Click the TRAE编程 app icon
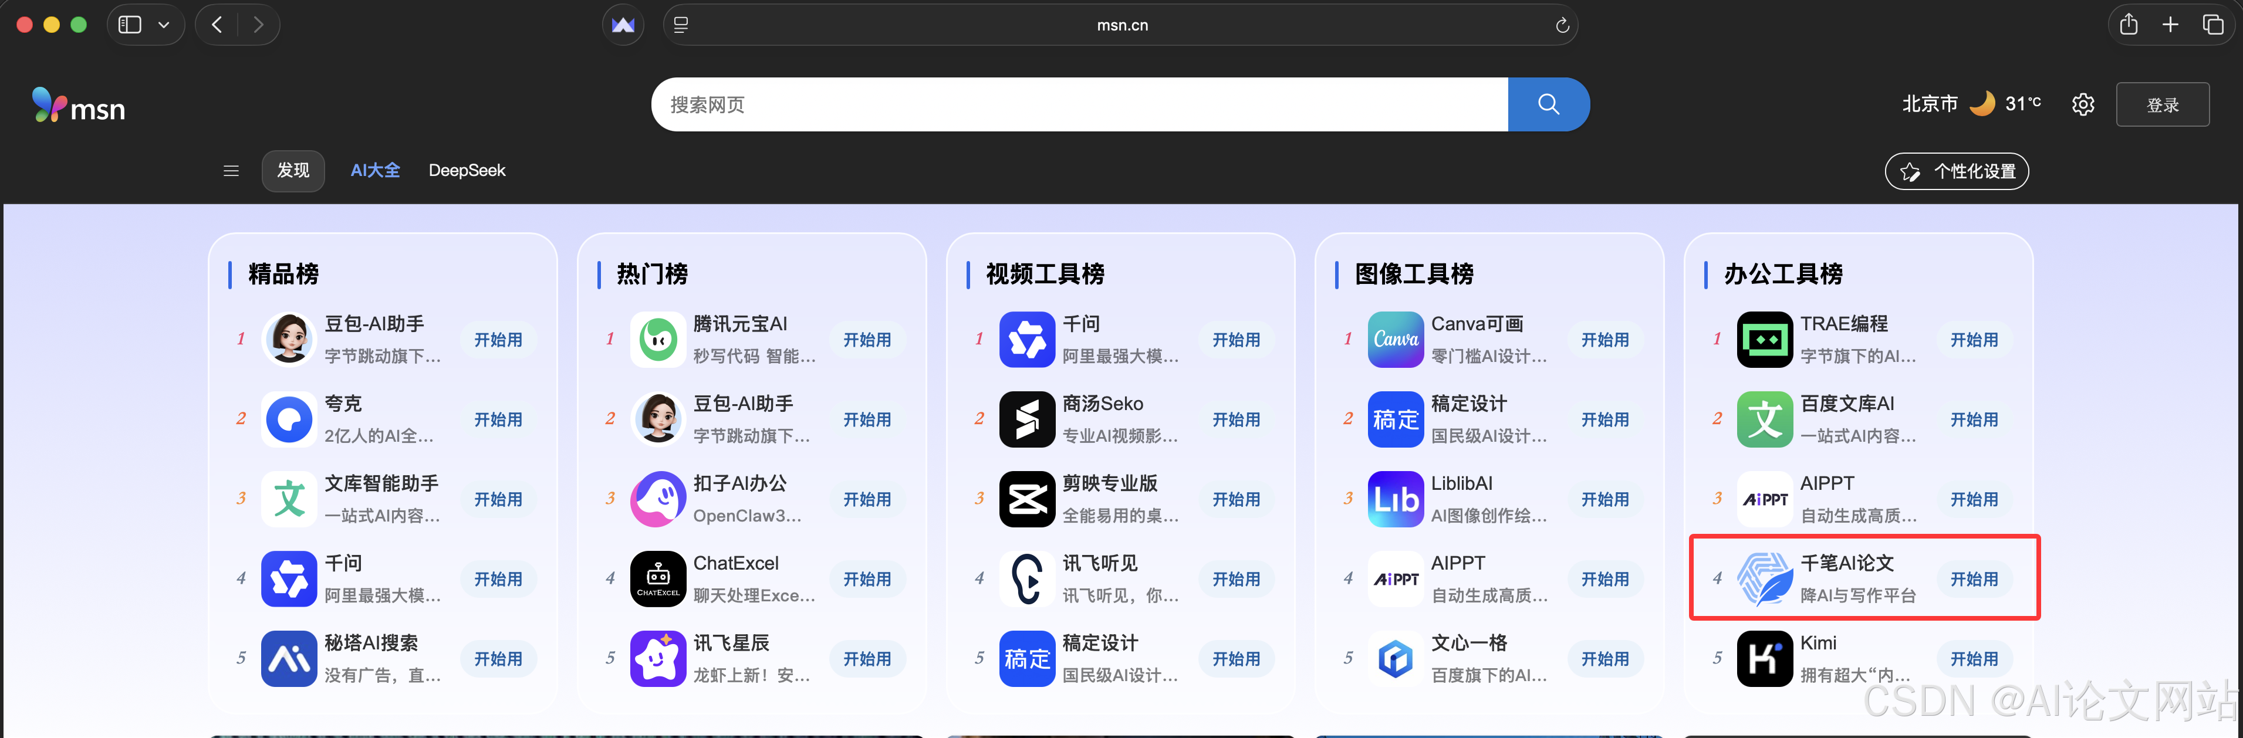Screen dimensions: 2243x738 1765,340
